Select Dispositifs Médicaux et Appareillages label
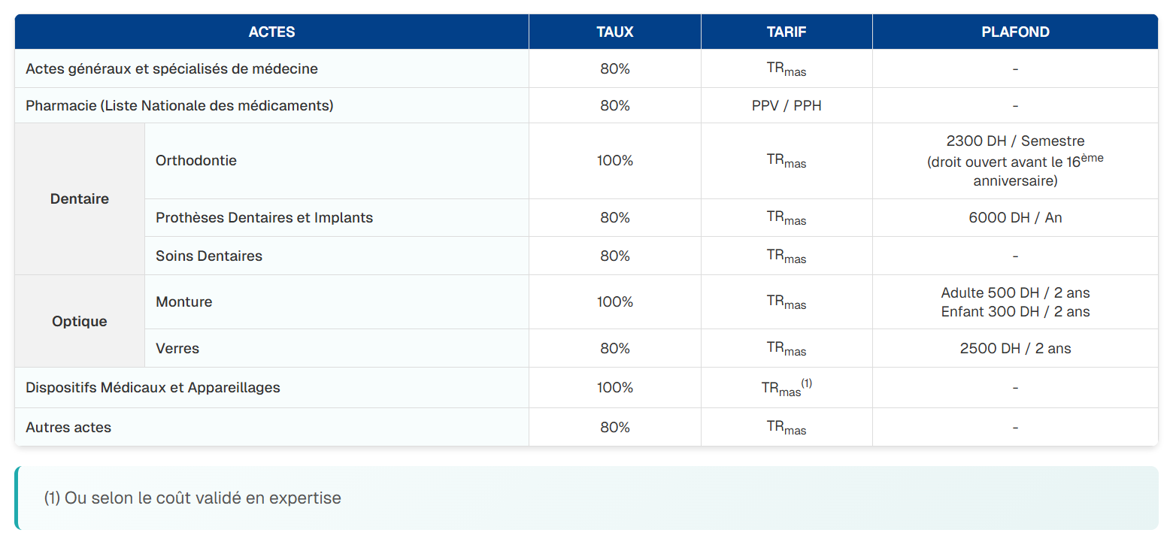 point(153,388)
